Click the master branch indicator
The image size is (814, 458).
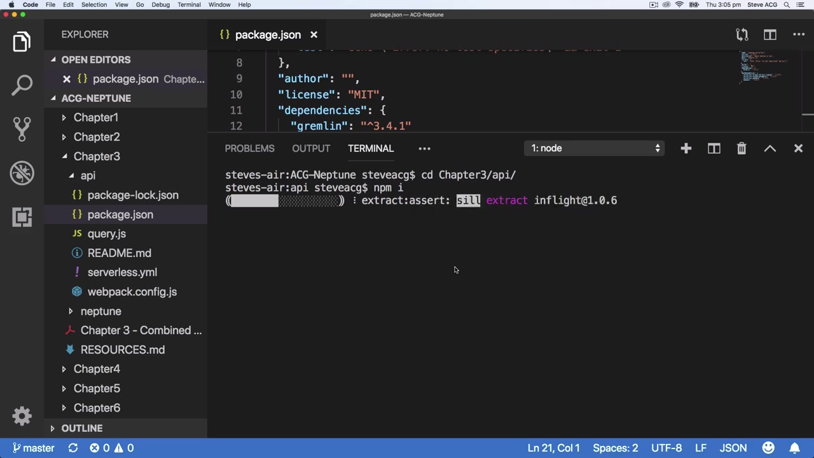[x=34, y=448]
